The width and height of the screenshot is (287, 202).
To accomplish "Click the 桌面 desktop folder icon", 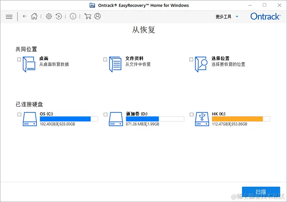I will tap(29, 64).
